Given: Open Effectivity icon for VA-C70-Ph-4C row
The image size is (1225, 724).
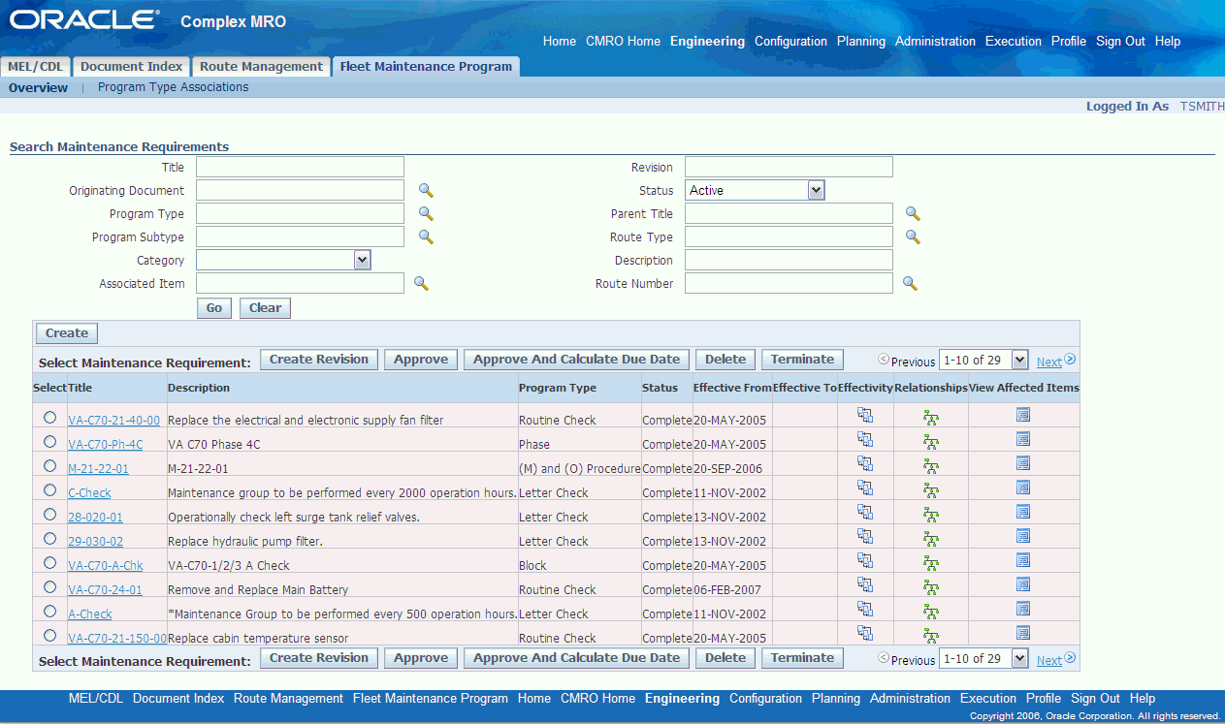Looking at the screenshot, I should point(865,439).
